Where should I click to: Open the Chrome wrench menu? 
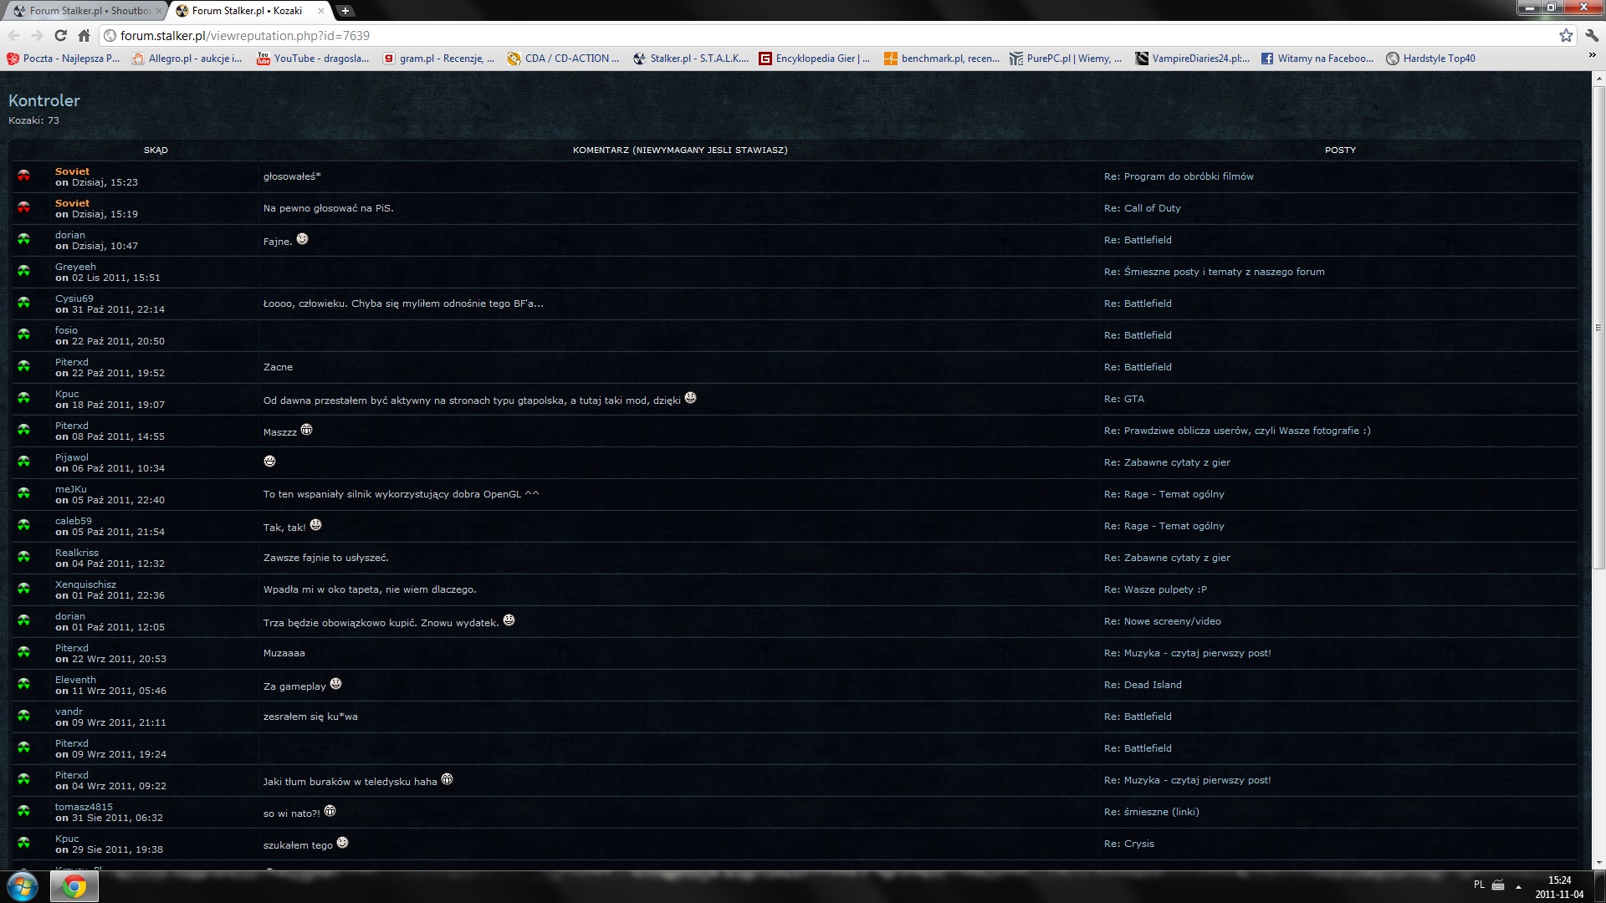point(1592,35)
